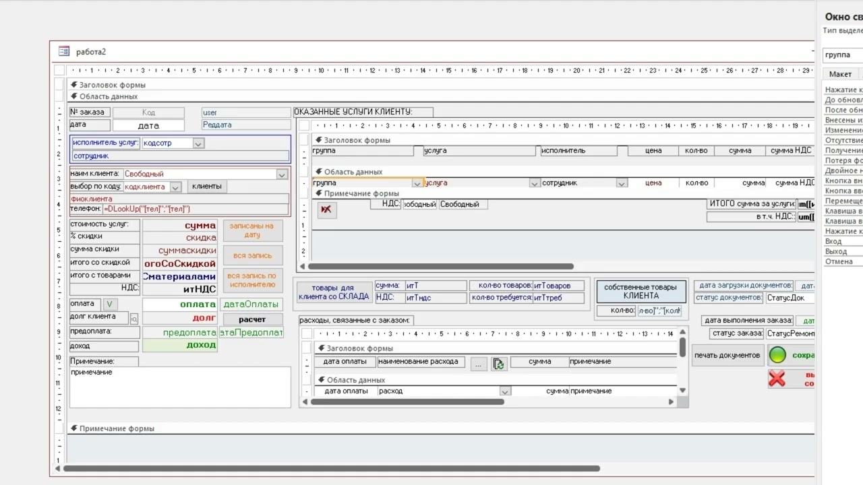This screenshot has height=485, width=863.
Task: Select the red долг field
Action: (x=179, y=318)
